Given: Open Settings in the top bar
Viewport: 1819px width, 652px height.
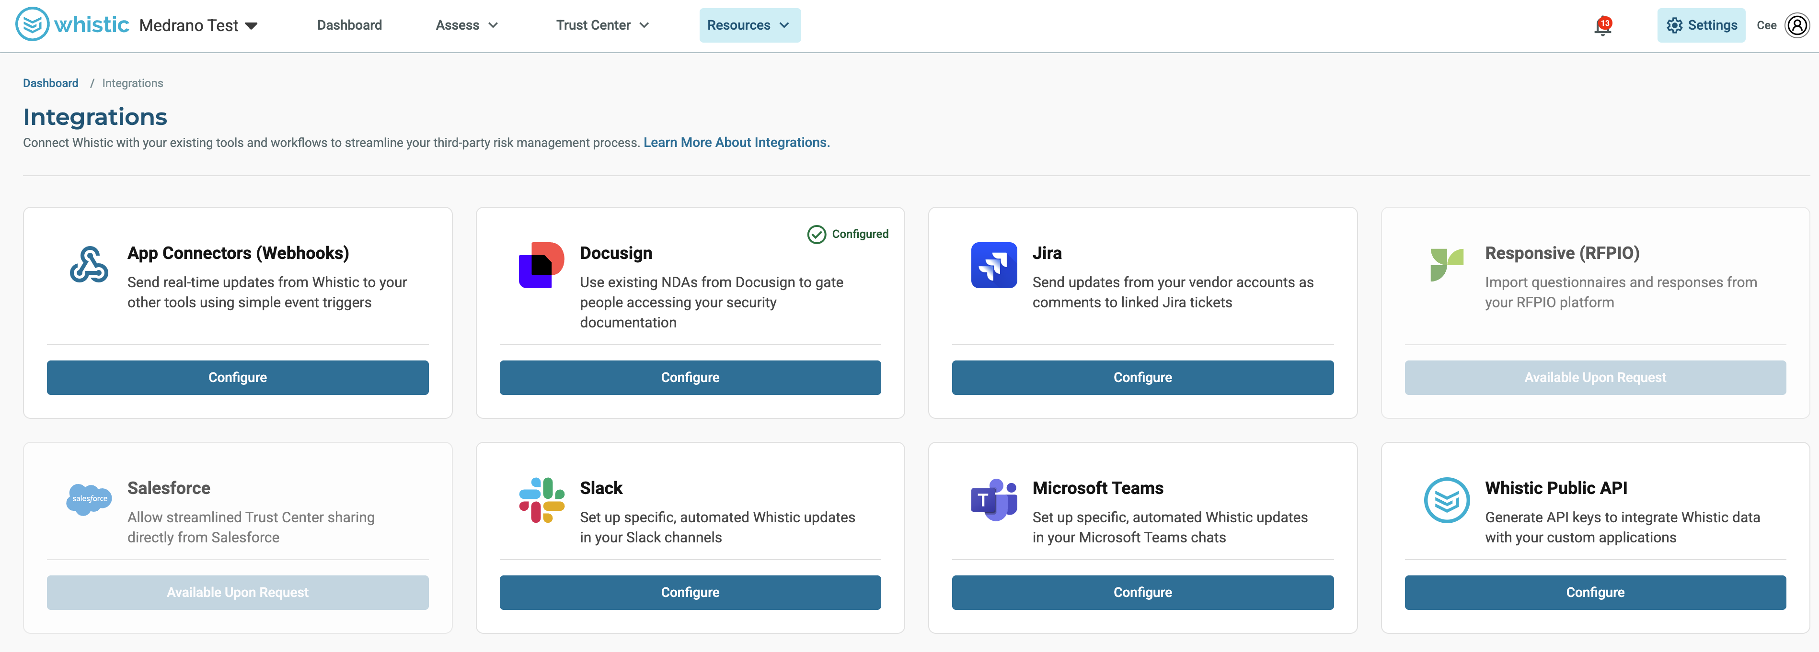Looking at the screenshot, I should 1700,25.
